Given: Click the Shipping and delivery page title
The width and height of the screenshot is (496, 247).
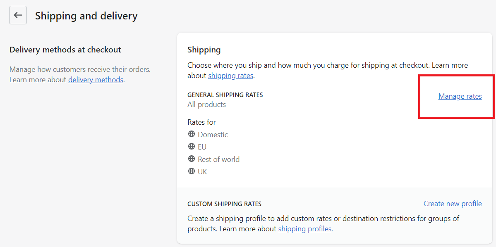Looking at the screenshot, I should (86, 16).
